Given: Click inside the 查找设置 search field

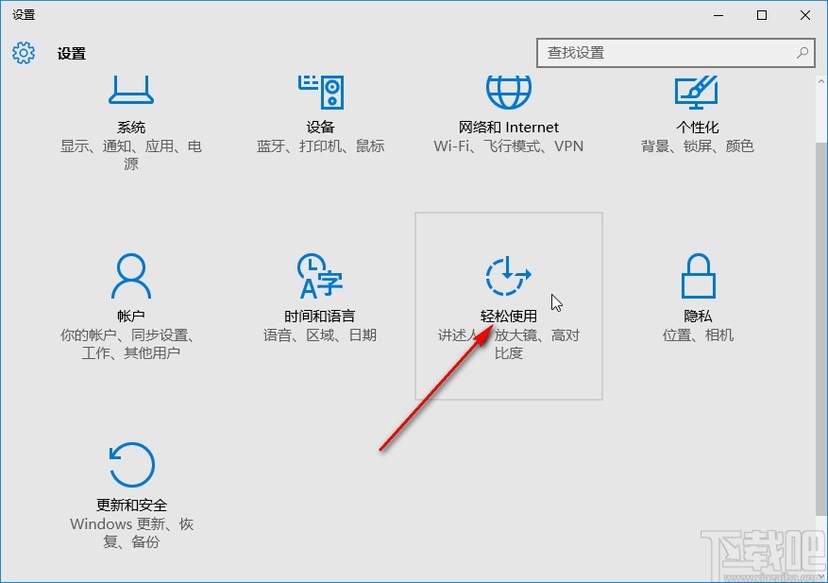Looking at the screenshot, I should pos(661,52).
